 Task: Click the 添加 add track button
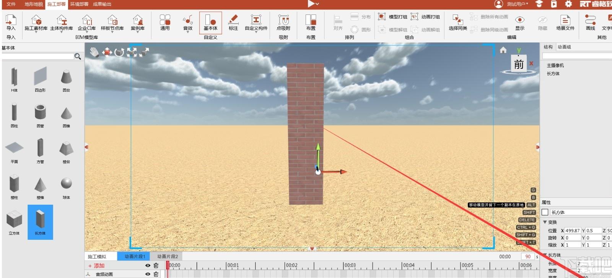(96, 265)
